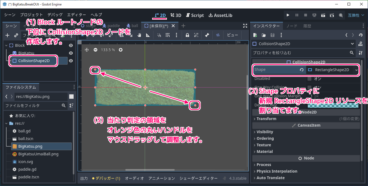Revert the Shape property value

point(302,70)
